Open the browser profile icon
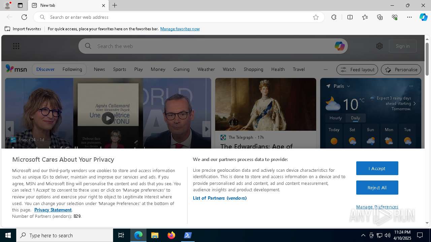The image size is (431, 242). click(x=7, y=5)
